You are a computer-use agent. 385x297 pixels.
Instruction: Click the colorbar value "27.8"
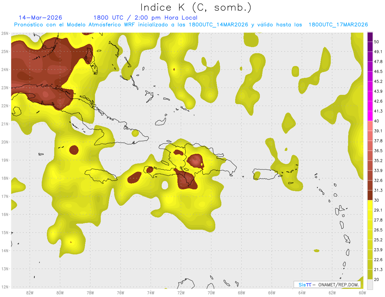click(x=378, y=220)
